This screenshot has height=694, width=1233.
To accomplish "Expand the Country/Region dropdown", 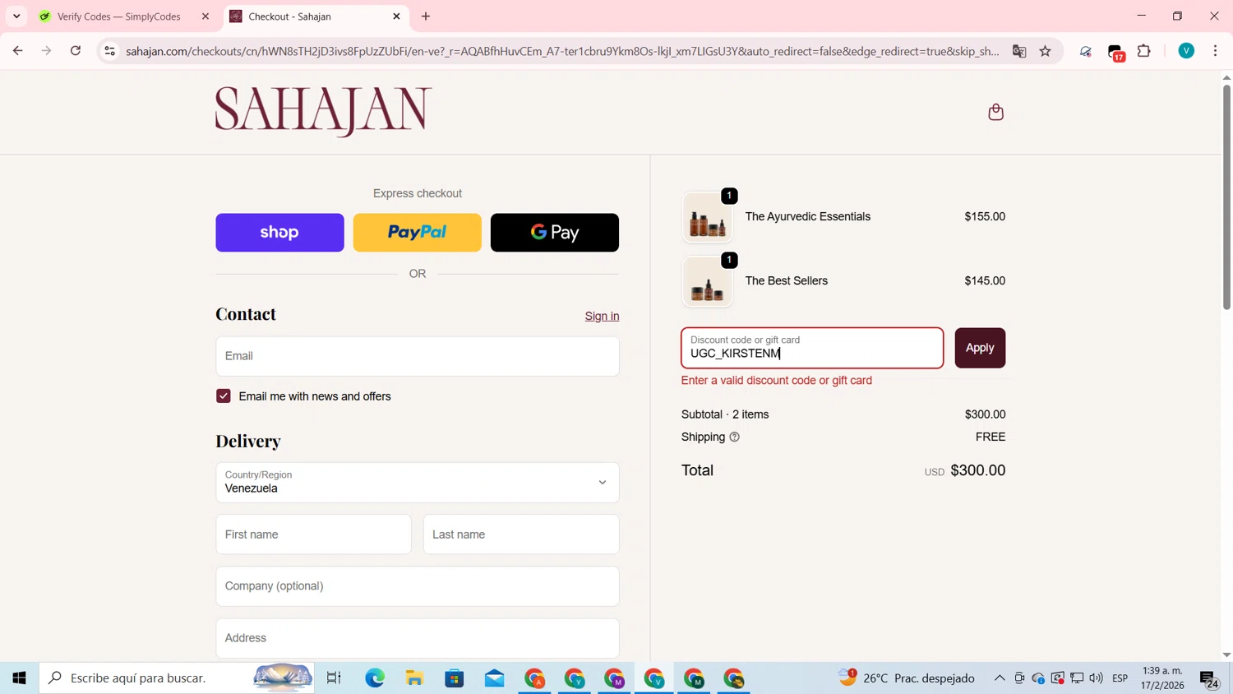I will 418,483.
